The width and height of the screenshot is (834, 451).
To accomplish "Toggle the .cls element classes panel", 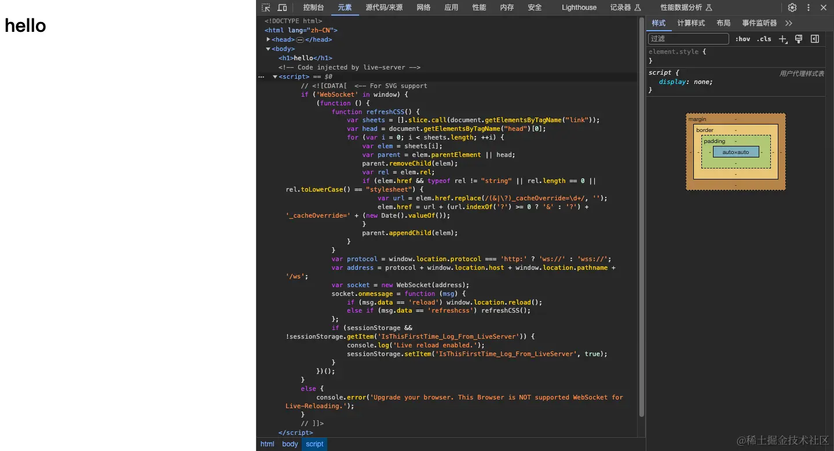I will point(765,39).
